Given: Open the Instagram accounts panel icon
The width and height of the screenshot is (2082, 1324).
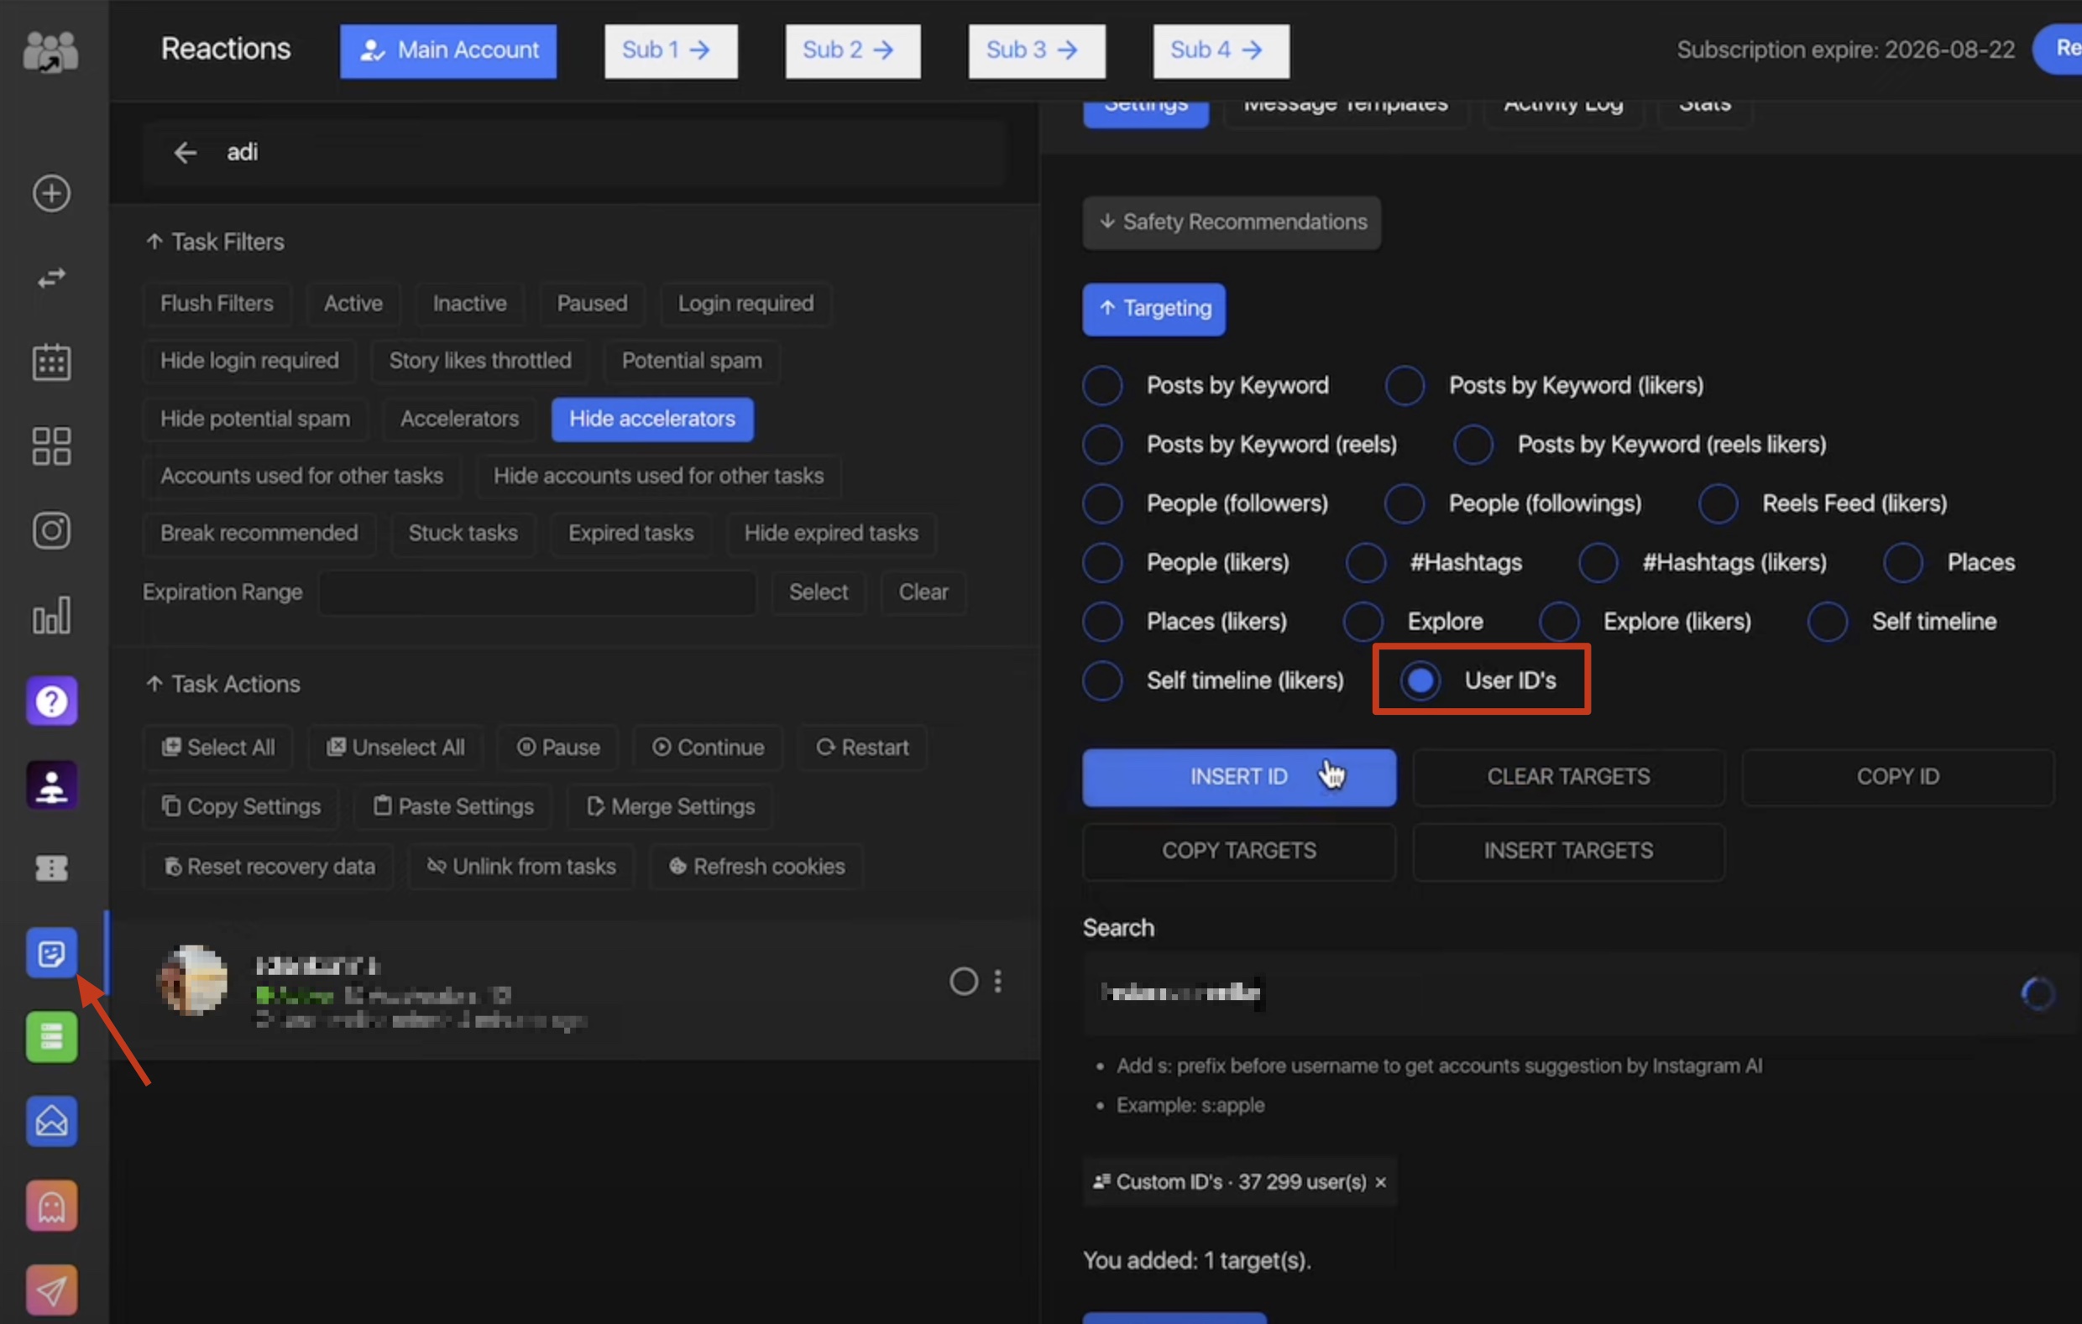Looking at the screenshot, I should [x=51, y=530].
